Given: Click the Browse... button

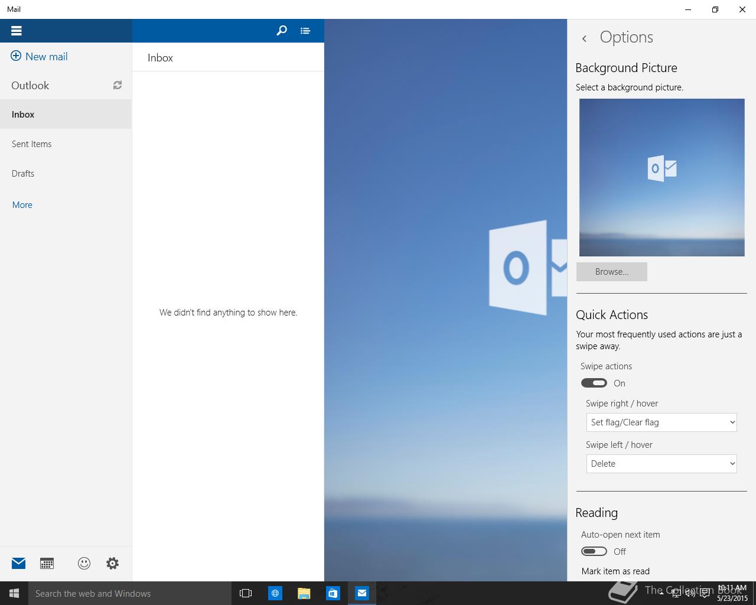Looking at the screenshot, I should coord(612,272).
